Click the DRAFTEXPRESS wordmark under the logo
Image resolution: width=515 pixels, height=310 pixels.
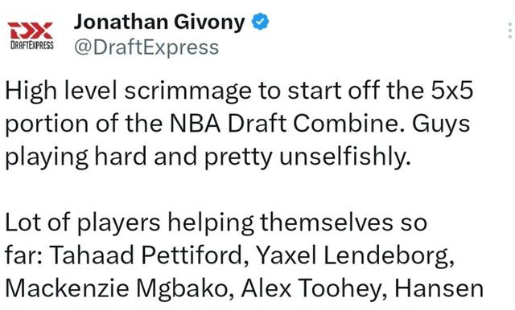(32, 45)
